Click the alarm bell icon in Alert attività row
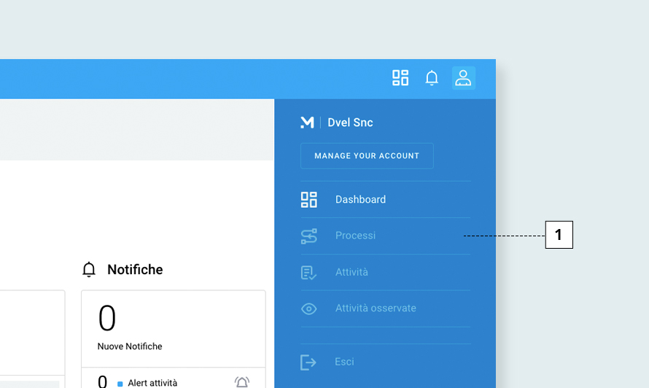 242,381
